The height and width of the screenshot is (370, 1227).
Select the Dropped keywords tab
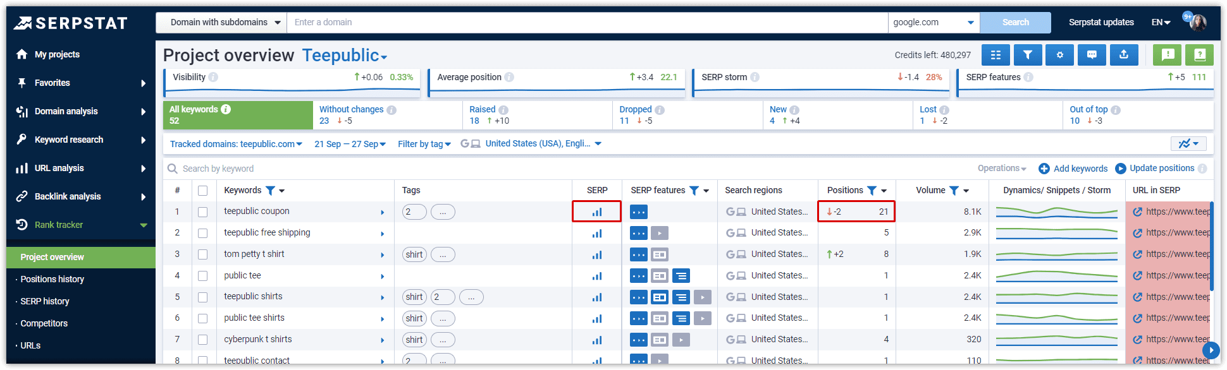[x=688, y=115]
